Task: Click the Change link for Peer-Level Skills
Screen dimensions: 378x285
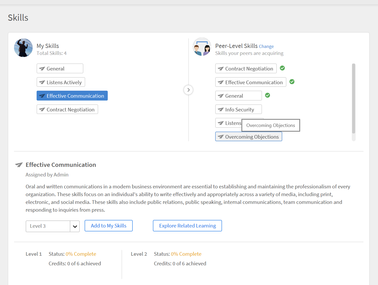Action: [266, 47]
